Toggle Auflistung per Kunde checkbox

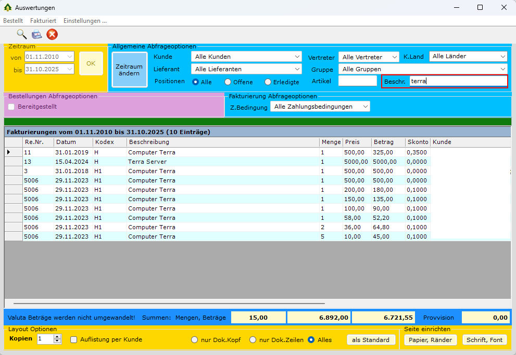(x=73, y=339)
